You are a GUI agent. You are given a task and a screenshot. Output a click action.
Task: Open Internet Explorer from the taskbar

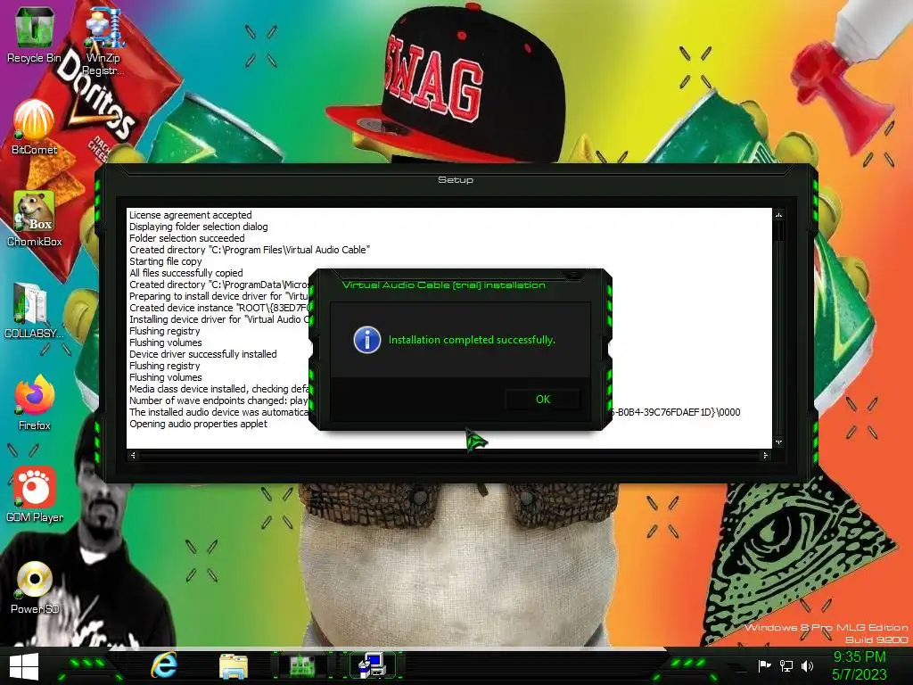(x=164, y=665)
